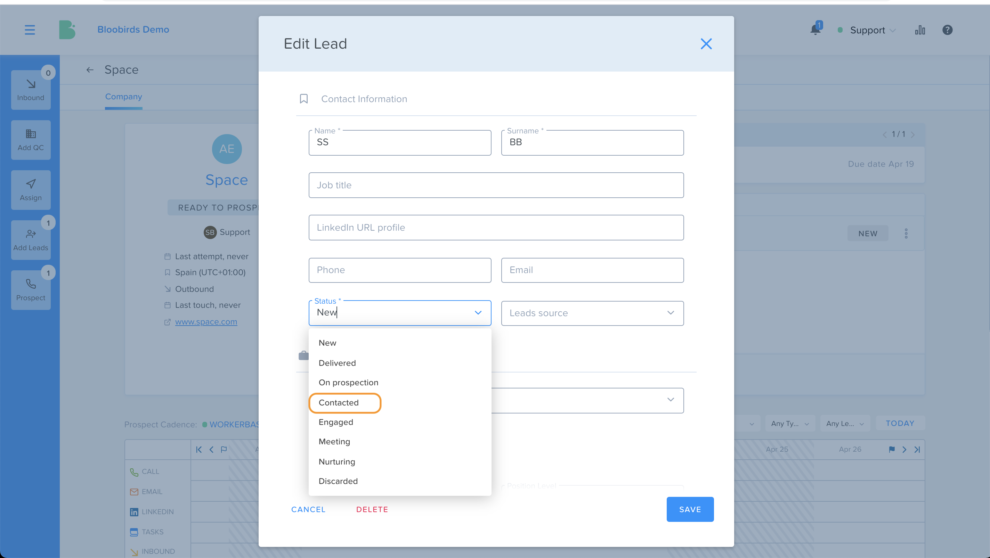Viewport: 990px width, 558px height.
Task: Select Delivered from the status list
Action: tap(400, 363)
